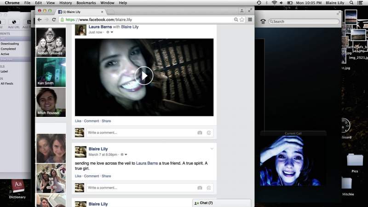Image resolution: width=368 pixels, height=207 pixels.
Task: Select Downloading in background sidebar
Action: coord(10,44)
